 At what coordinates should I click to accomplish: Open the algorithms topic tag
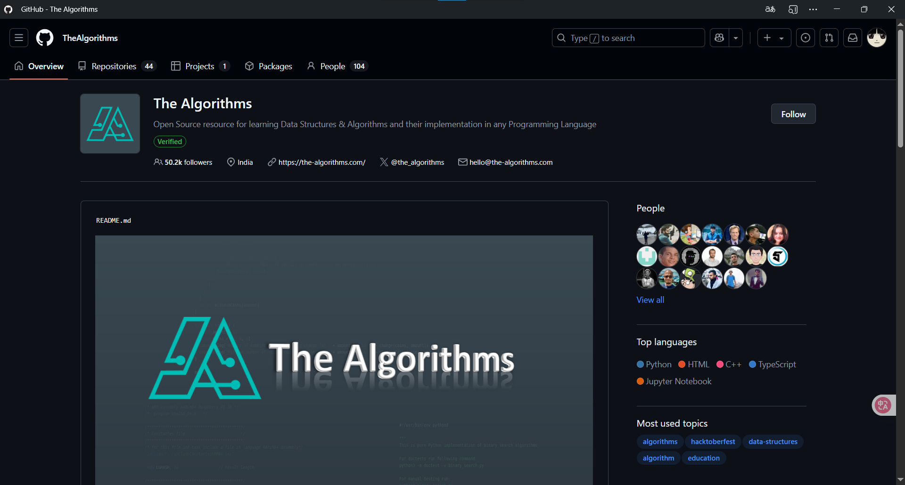tap(660, 442)
